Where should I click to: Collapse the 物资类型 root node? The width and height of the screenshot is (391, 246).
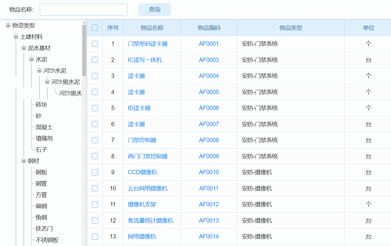click(8, 25)
